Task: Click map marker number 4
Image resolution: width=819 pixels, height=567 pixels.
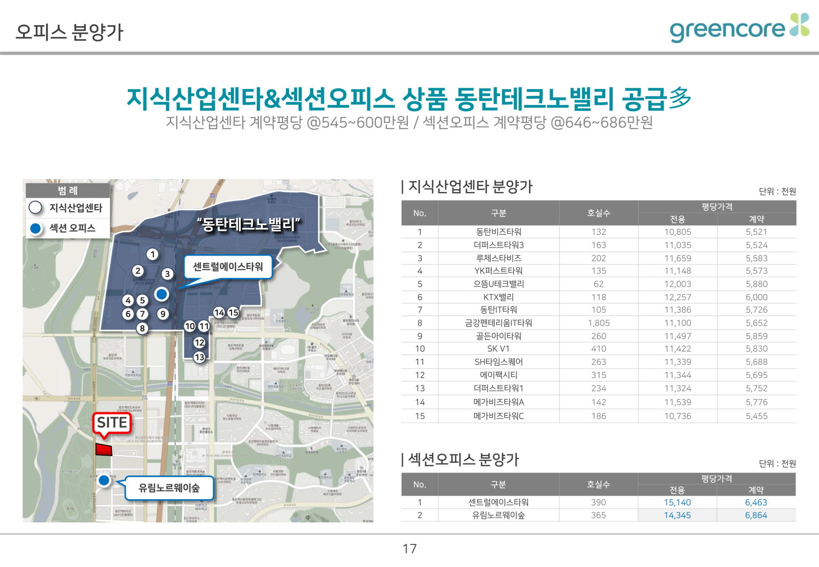Action: tap(128, 300)
